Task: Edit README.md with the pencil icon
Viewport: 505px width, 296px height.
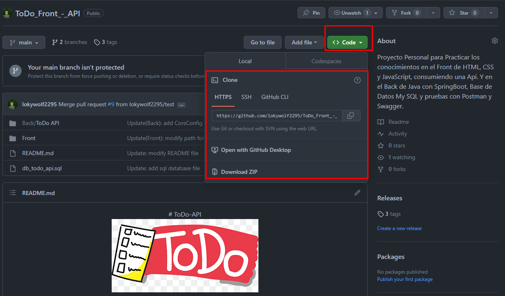Action: [x=357, y=193]
